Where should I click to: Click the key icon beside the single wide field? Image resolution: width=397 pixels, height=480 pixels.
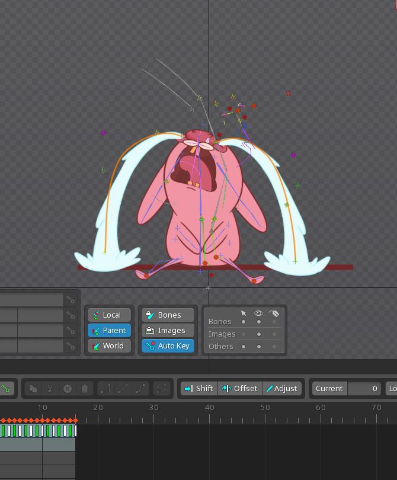71,300
